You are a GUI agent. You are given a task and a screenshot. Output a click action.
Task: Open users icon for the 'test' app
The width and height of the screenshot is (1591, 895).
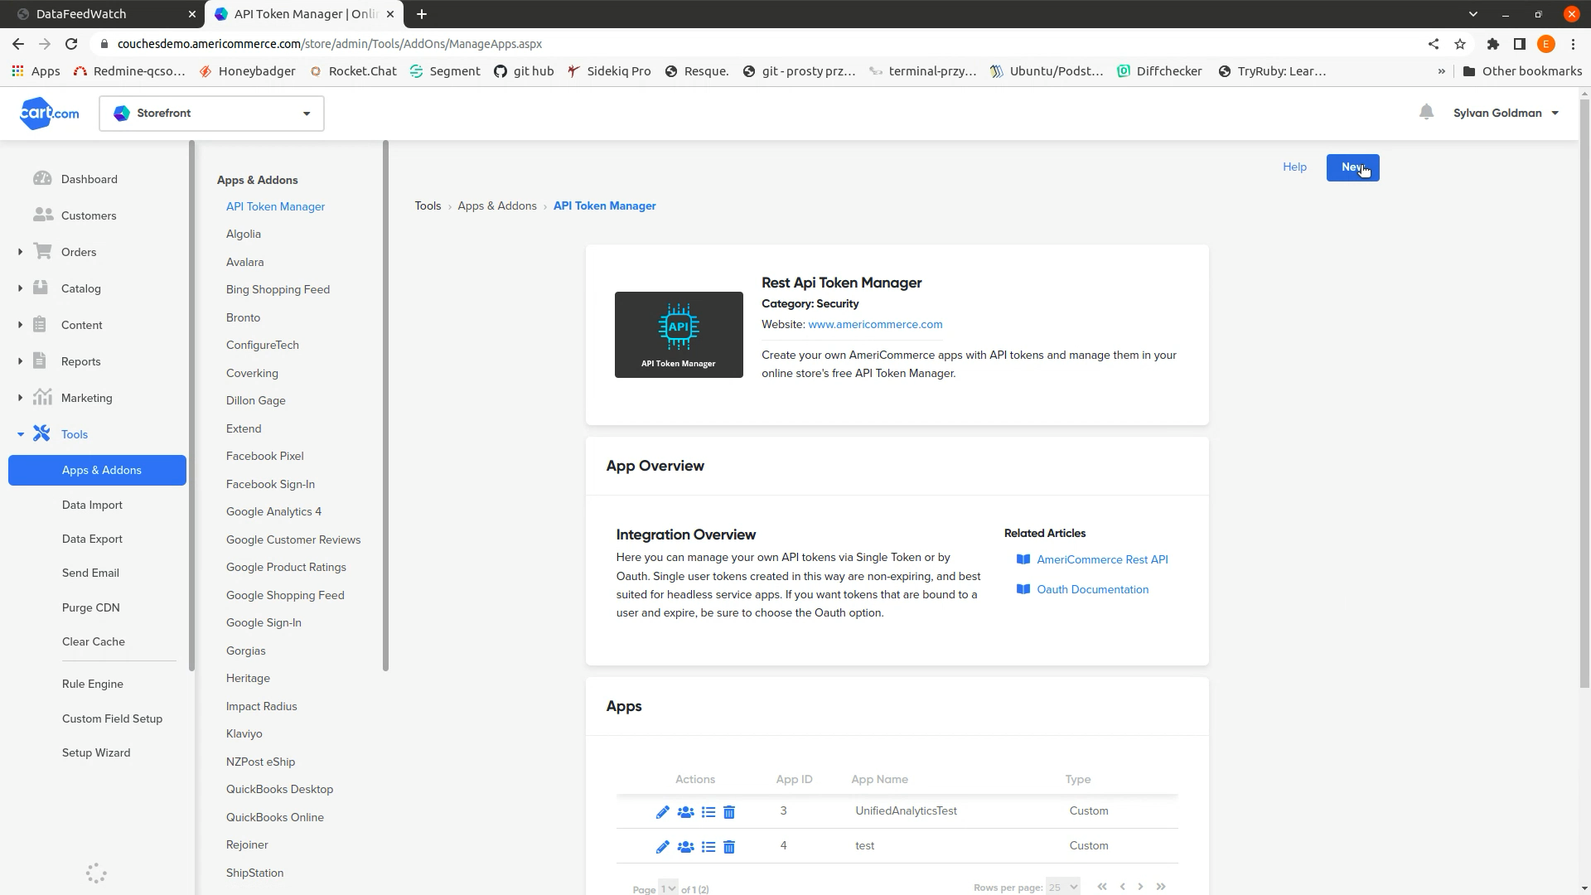(685, 847)
